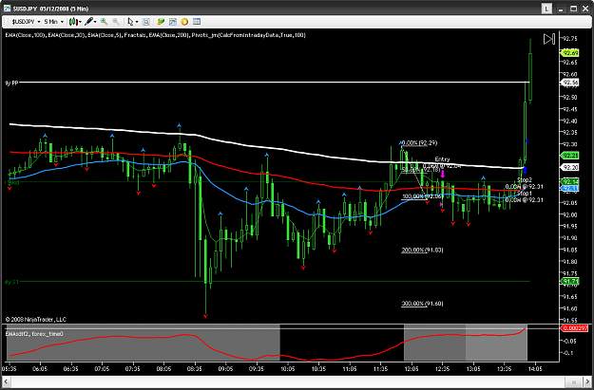
Task: Open the $USDJPY instrument selector dropdown
Action: tap(26, 22)
